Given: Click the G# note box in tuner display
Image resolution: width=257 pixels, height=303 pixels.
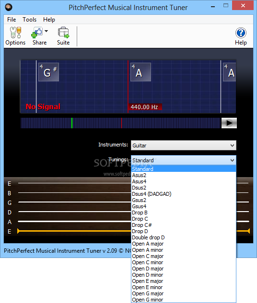Looking at the screenshot, I should click(48, 72).
